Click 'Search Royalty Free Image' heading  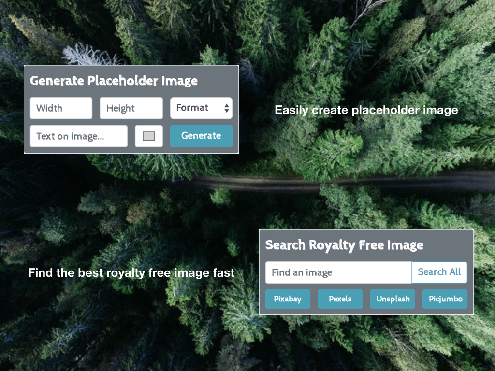pyautogui.click(x=344, y=245)
